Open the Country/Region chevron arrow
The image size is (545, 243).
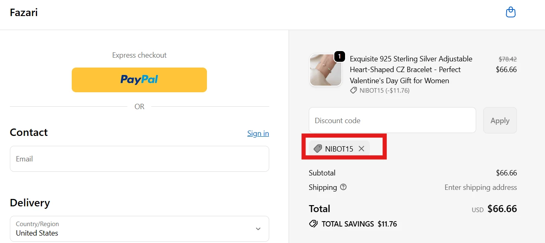coord(258,229)
